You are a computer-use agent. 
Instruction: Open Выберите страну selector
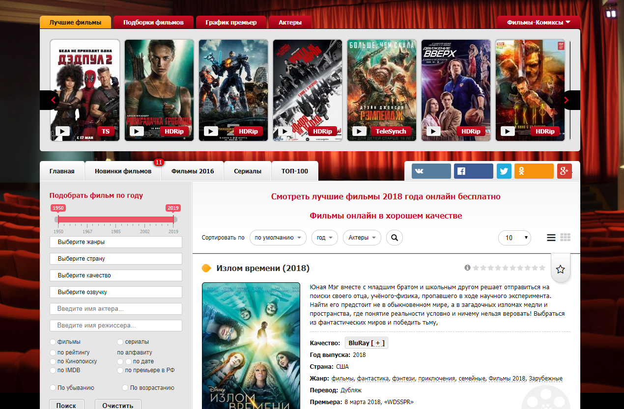pos(116,259)
